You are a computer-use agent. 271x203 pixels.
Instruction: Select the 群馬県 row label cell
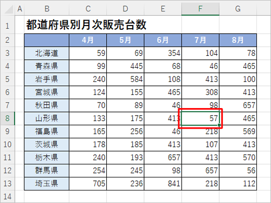[x=47, y=170]
